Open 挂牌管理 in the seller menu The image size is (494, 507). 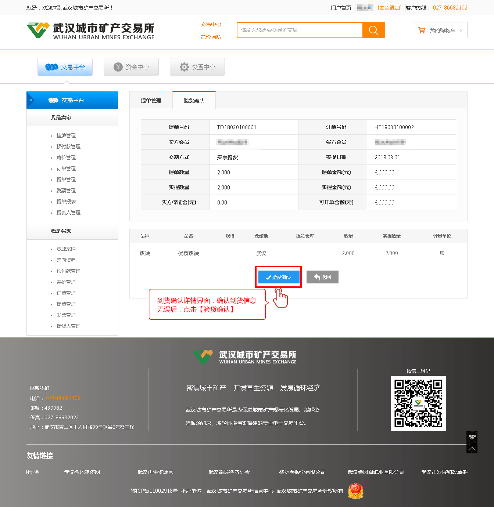(66, 136)
